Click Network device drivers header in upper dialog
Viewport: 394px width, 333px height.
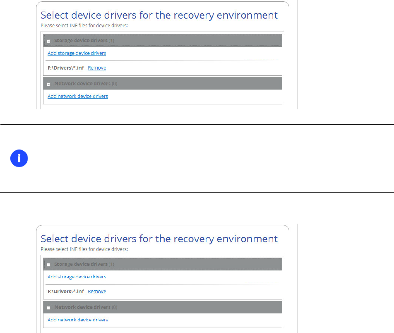pos(82,84)
